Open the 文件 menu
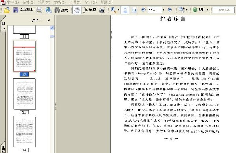This screenshot has width=236, height=153. 13,2
